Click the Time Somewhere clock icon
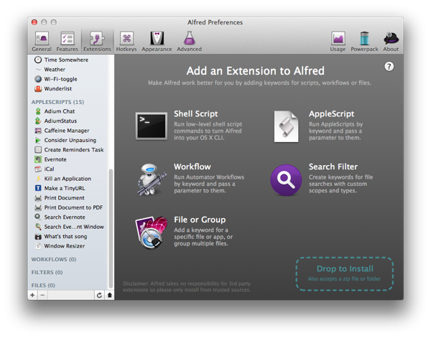Screen dimensions: 431x338 pyautogui.click(x=38, y=60)
